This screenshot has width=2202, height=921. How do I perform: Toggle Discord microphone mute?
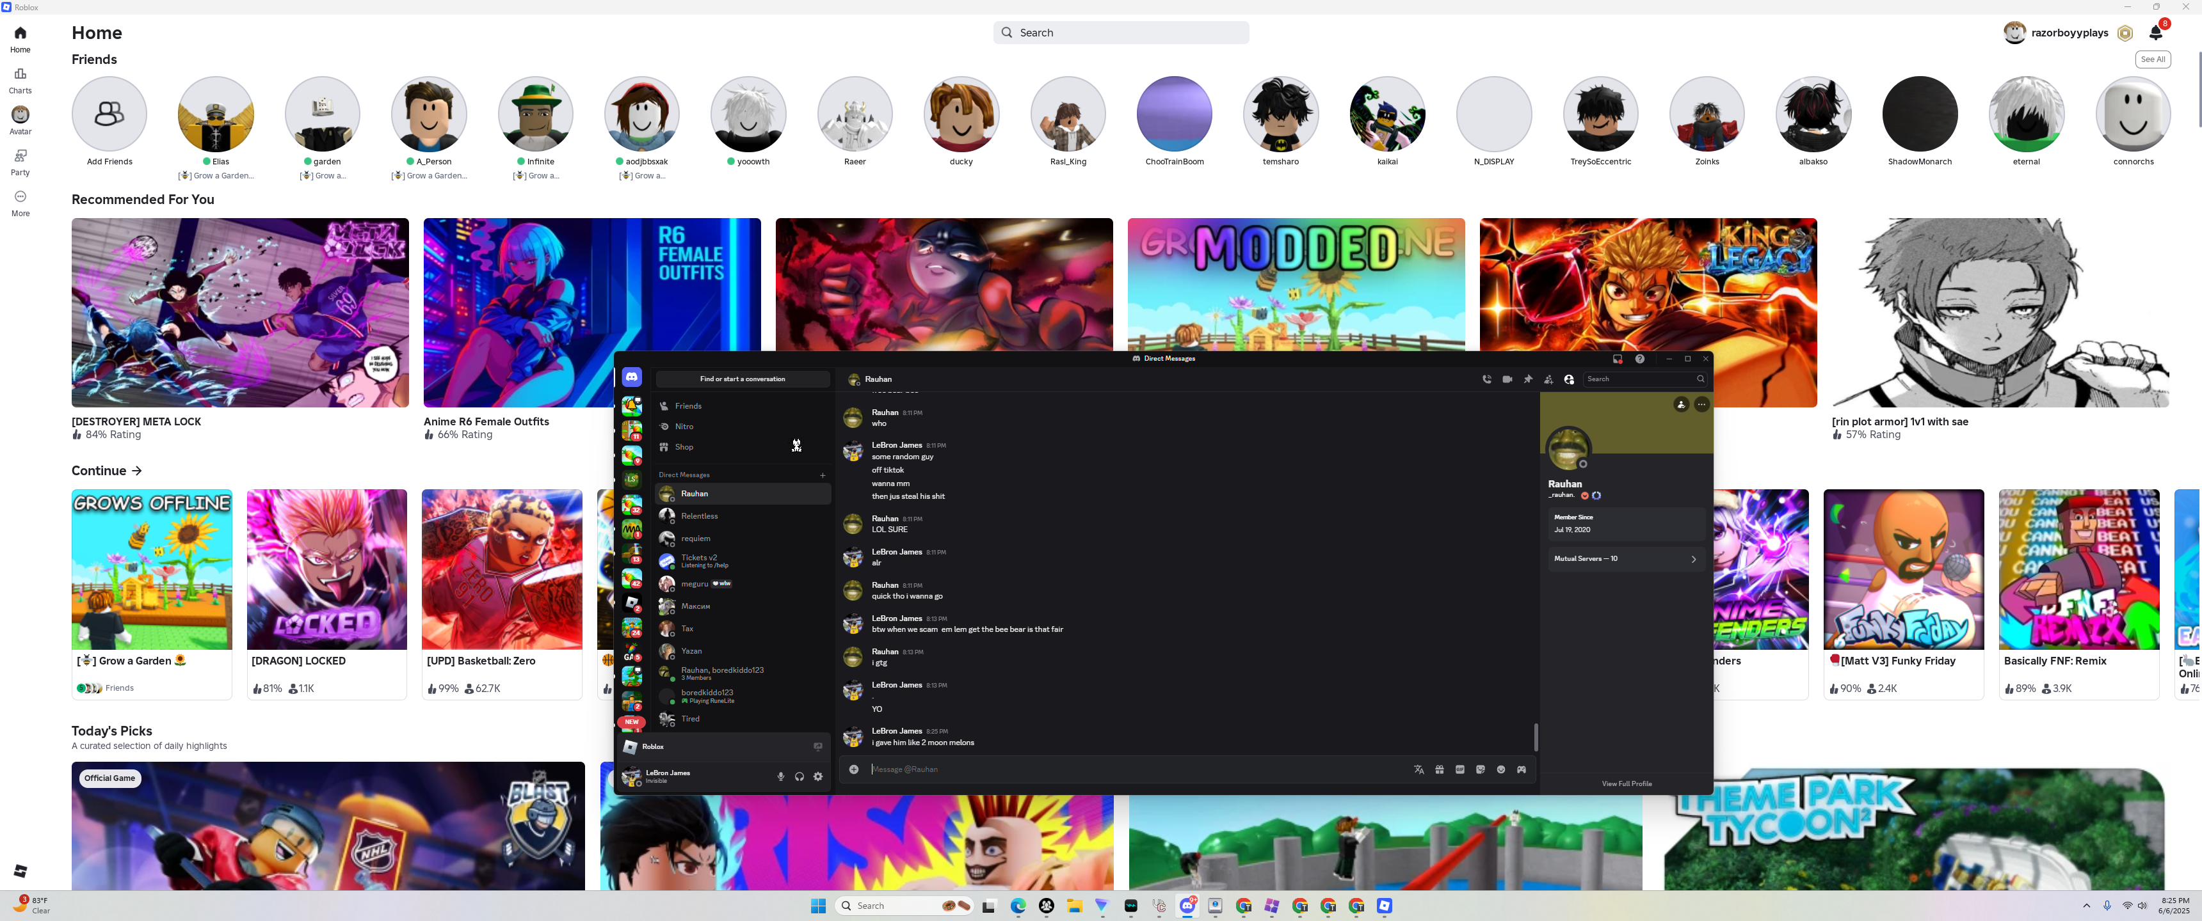780,776
